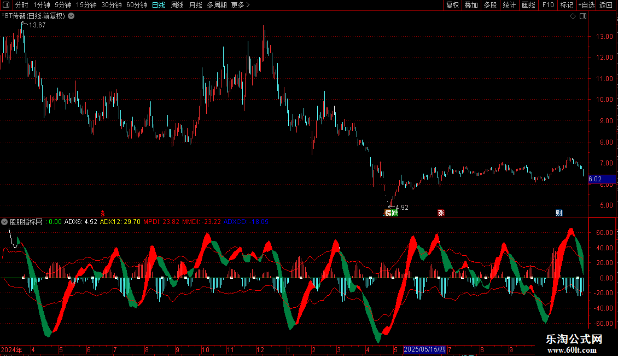Add stock via +自选 button
The image size is (618, 356).
[x=586, y=5]
